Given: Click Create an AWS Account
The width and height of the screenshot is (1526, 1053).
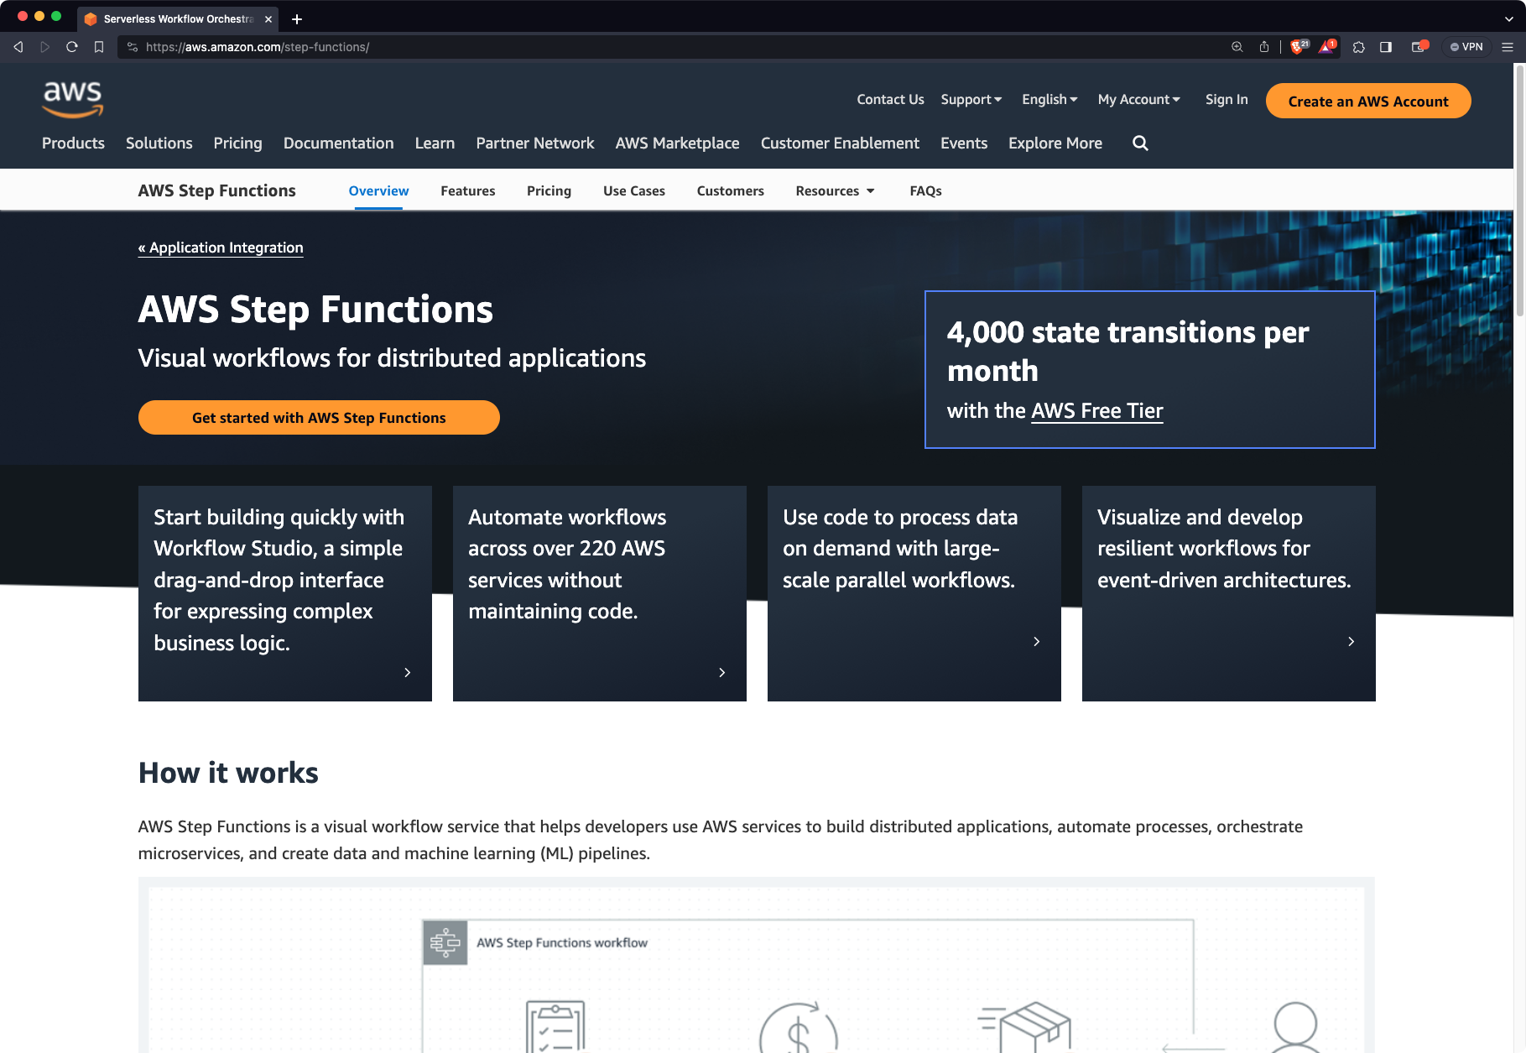Looking at the screenshot, I should (1367, 101).
